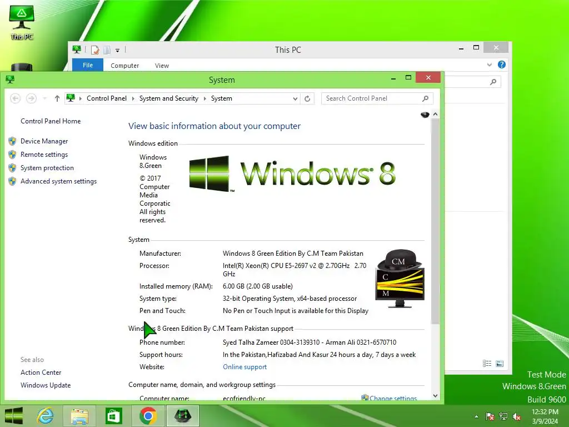Viewport: 569px width, 427px height.
Task: Click the muted volume tray icon
Action: (517, 416)
